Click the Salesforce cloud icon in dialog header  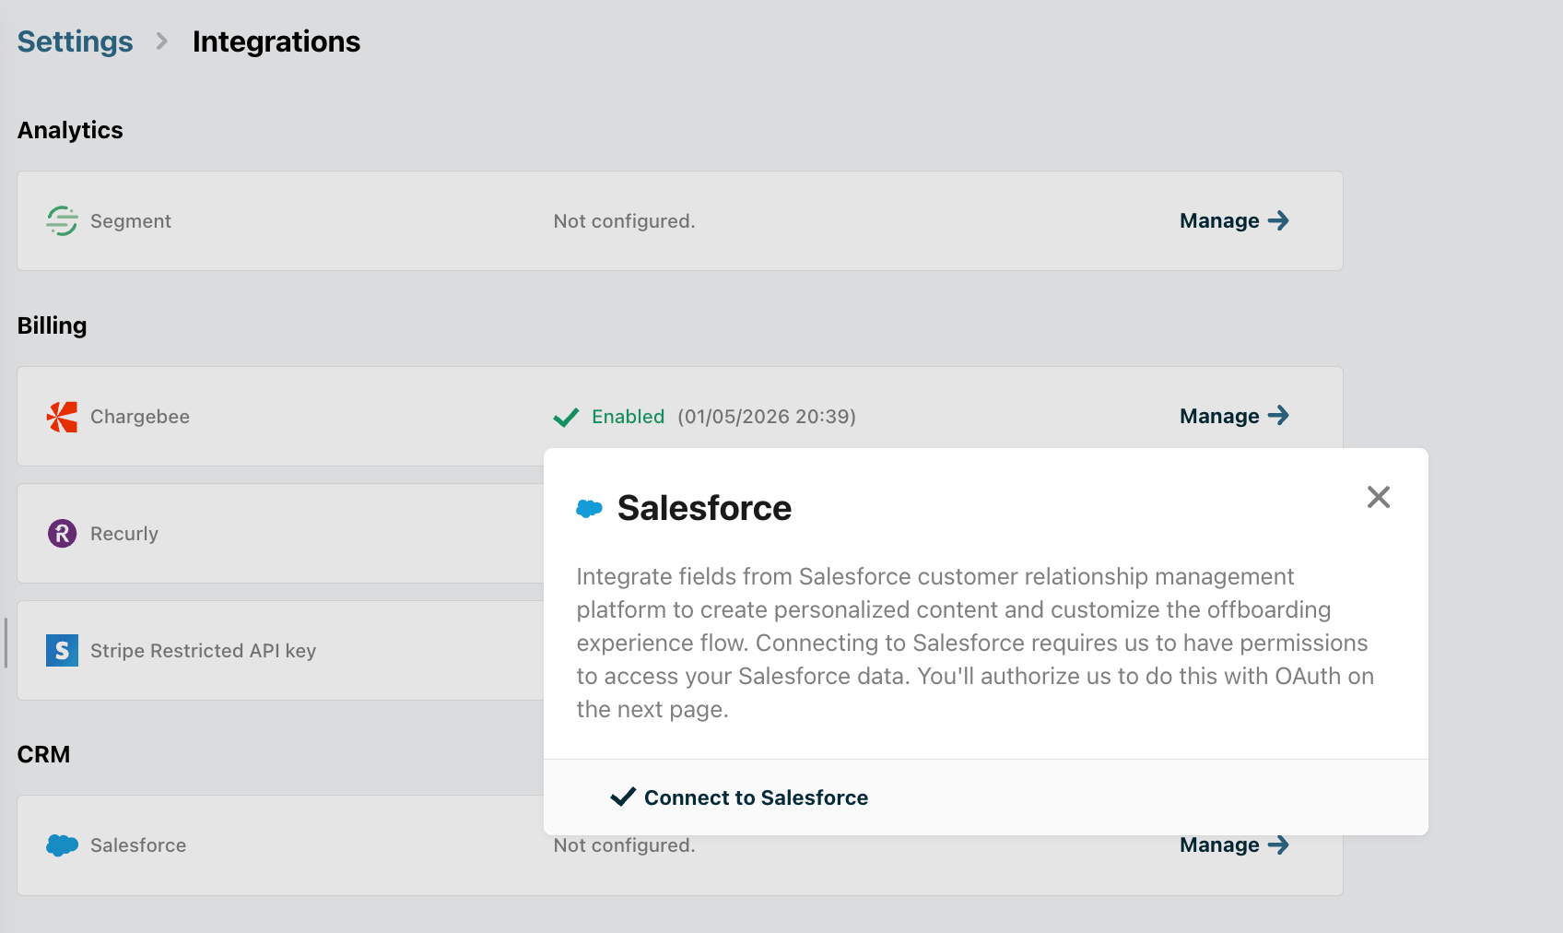[589, 509]
